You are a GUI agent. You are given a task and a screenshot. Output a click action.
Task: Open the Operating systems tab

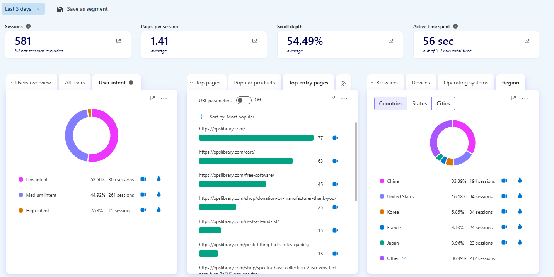tap(465, 83)
